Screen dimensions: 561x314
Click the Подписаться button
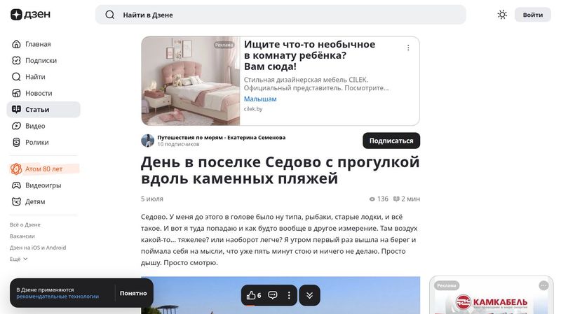point(391,141)
